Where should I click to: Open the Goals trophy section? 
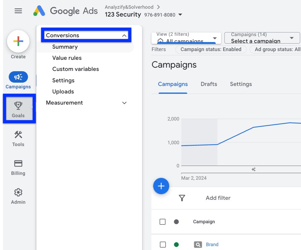point(18,109)
